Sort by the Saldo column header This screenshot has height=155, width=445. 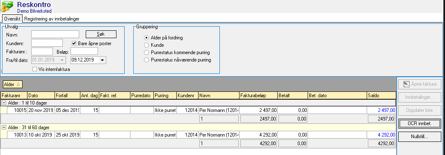[381, 96]
